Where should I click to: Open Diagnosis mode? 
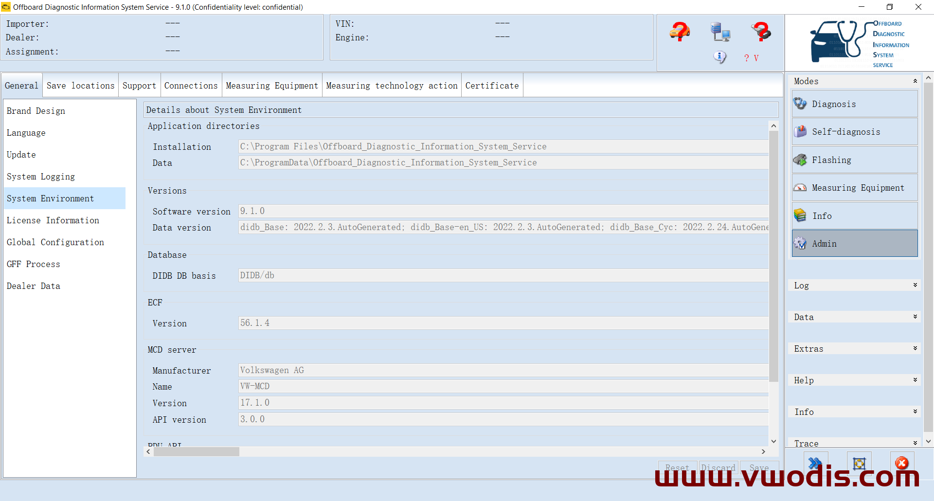pyautogui.click(x=855, y=104)
